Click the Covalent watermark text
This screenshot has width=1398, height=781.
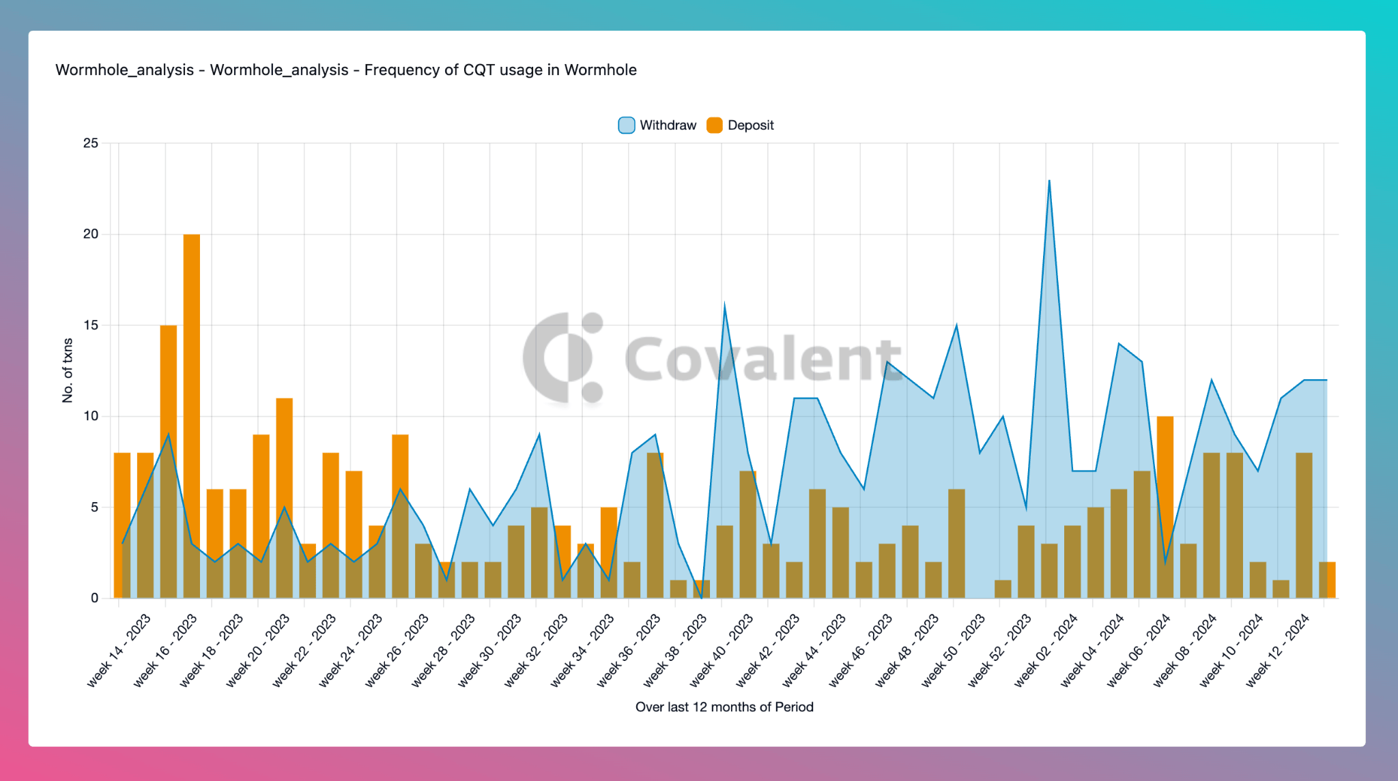coord(763,358)
